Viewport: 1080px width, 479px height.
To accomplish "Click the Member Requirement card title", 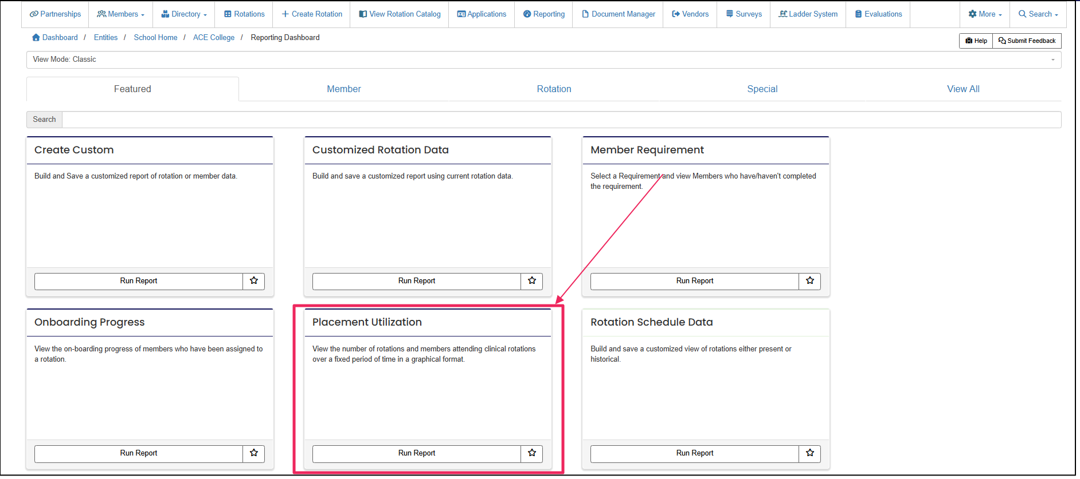I will click(647, 150).
